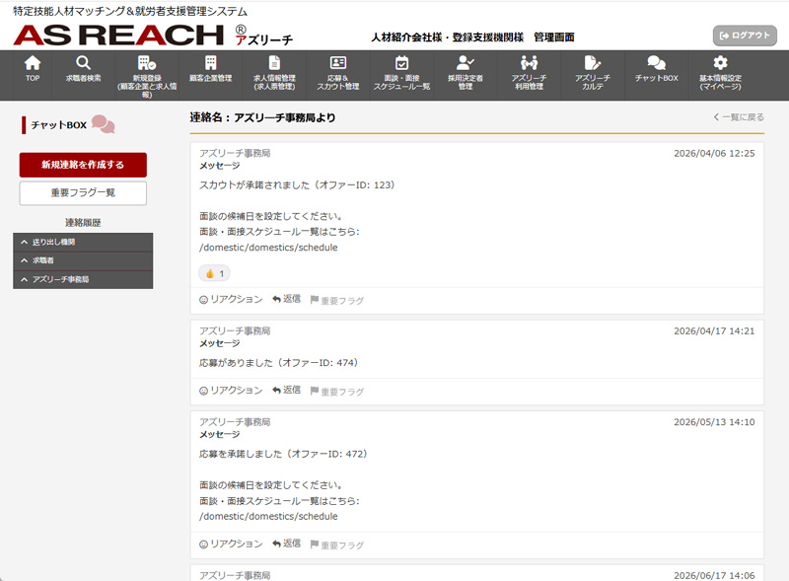Viewport: 789px width, 581px height.
Task: Reply to the offer ID 123 message
Action: coord(286,299)
